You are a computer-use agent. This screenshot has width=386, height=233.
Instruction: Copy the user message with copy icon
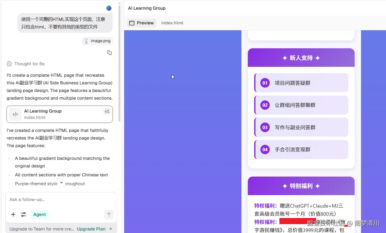[109, 53]
